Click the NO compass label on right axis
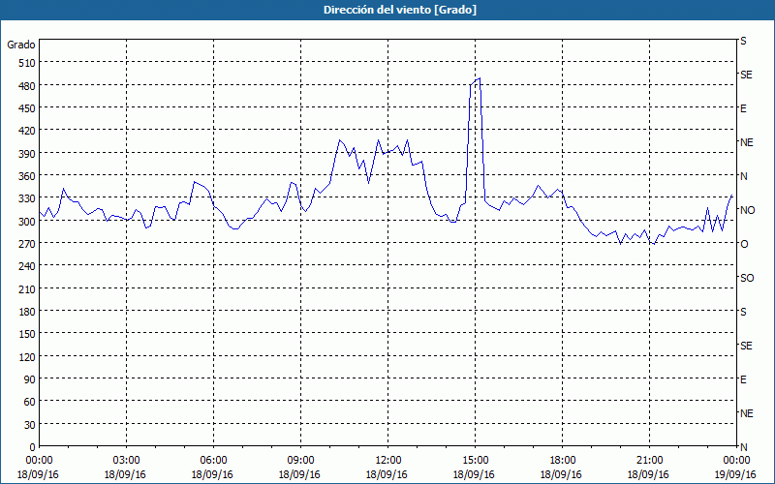 (x=747, y=210)
